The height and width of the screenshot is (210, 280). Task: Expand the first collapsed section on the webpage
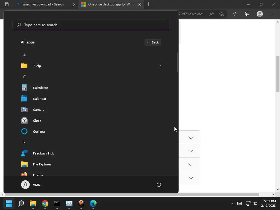[191, 138]
